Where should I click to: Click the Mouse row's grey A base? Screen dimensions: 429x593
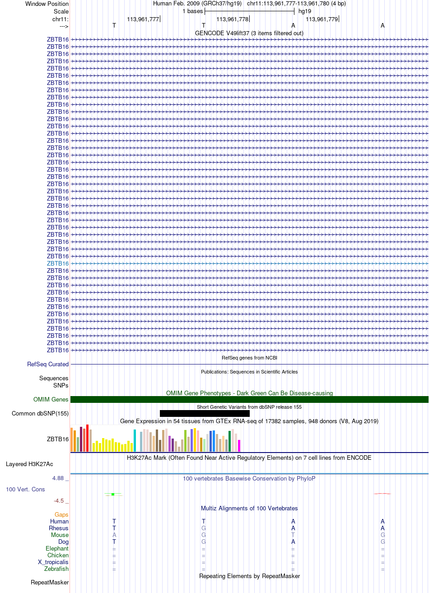point(114,535)
